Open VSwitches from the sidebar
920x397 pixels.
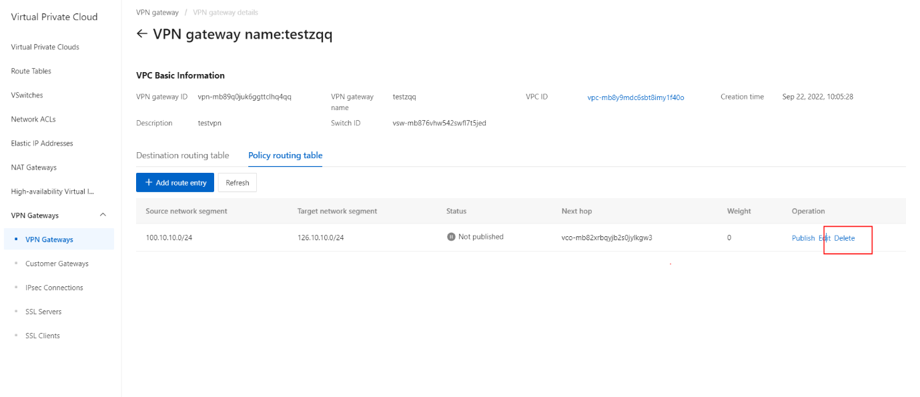click(27, 95)
